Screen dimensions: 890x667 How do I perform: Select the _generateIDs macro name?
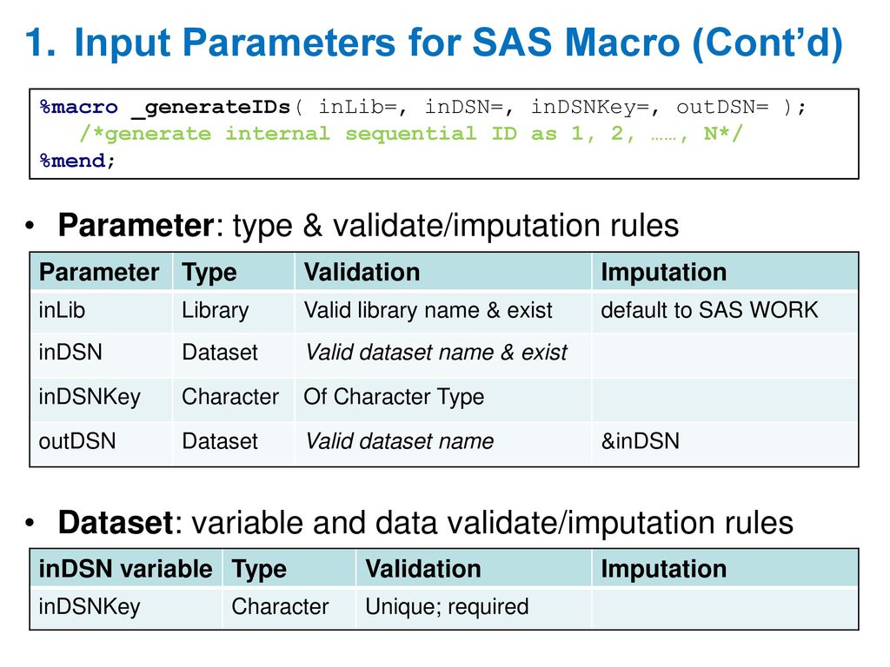211,107
